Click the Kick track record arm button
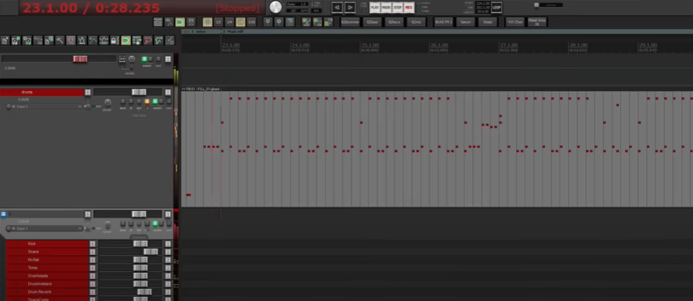Image resolution: width=693 pixels, height=301 pixels. pyautogui.click(x=92, y=244)
